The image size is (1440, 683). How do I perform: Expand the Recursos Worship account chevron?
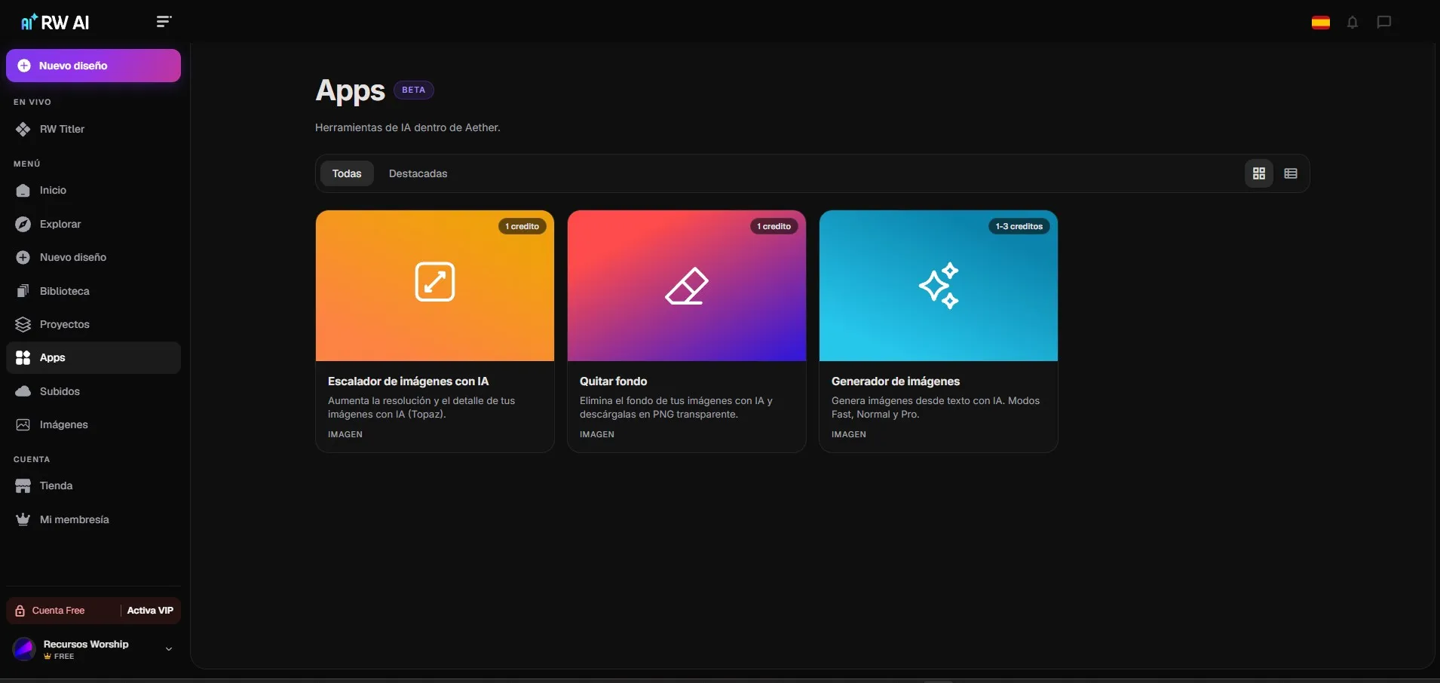point(169,649)
